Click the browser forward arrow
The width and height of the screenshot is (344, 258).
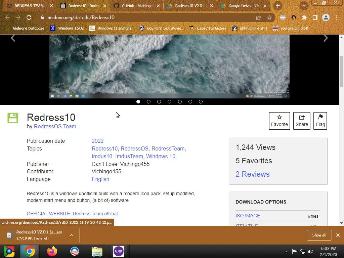pyautogui.click(x=18, y=17)
